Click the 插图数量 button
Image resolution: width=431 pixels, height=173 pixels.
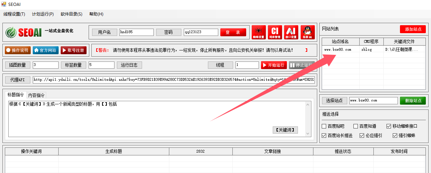[18, 65]
